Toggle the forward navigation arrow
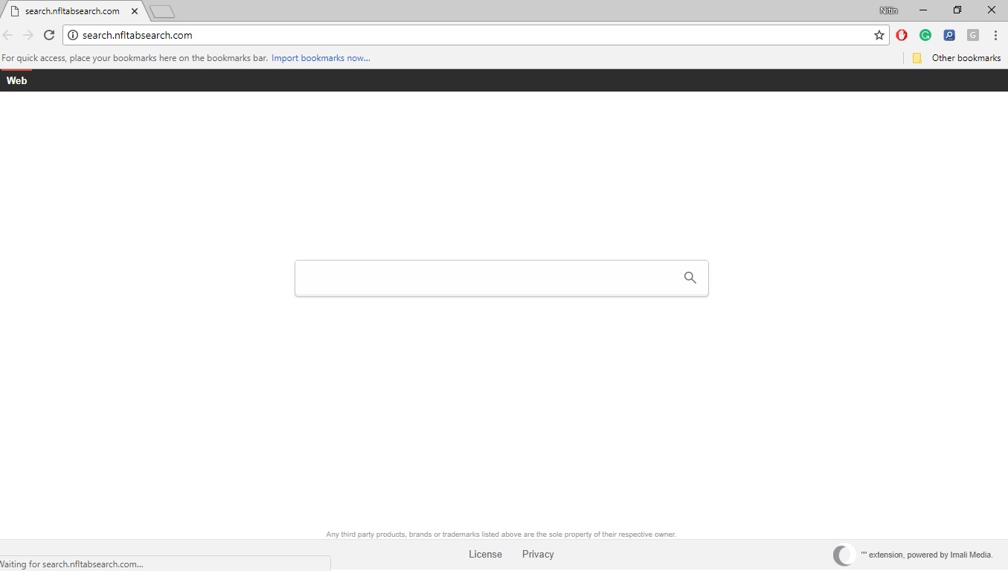Image resolution: width=1008 pixels, height=571 pixels. [x=28, y=34]
